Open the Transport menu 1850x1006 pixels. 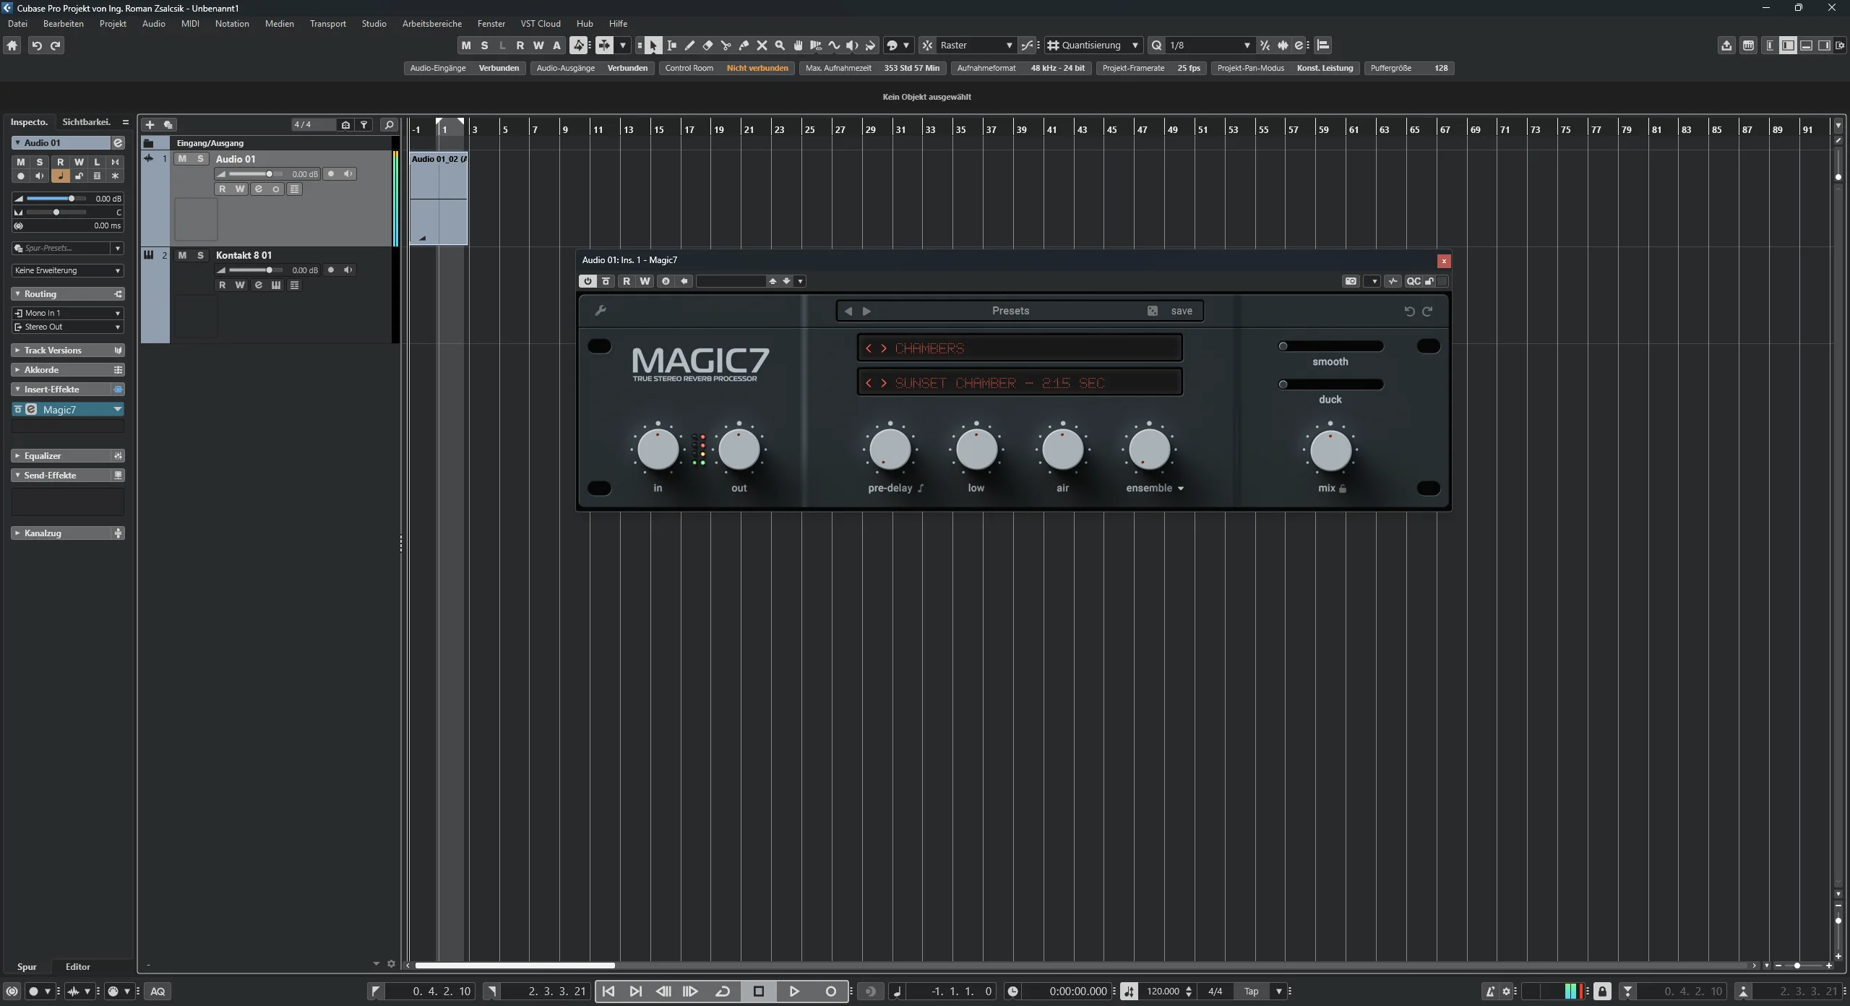tap(328, 24)
